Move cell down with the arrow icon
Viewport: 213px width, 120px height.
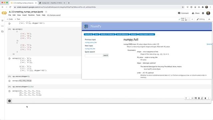click(x=189, y=98)
